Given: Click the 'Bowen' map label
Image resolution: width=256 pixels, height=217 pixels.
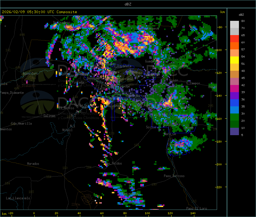Looking at the screenshot, I should tap(189, 127).
